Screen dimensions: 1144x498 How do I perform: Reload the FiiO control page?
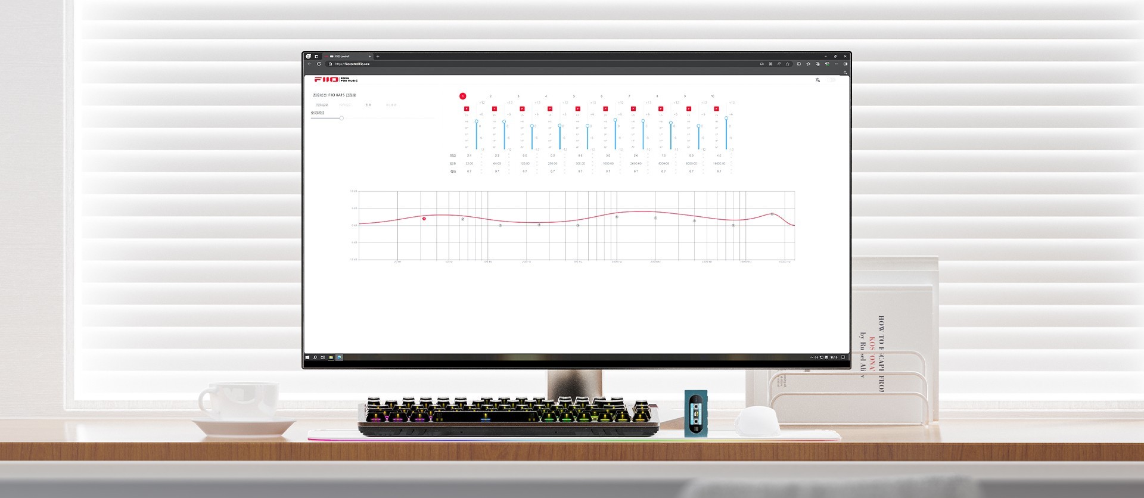319,64
